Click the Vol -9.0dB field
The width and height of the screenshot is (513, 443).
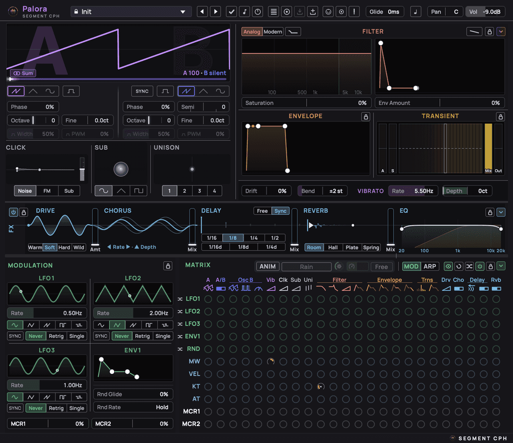485,12
